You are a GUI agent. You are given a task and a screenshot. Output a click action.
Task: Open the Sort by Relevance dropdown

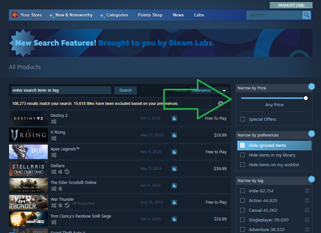click(209, 90)
